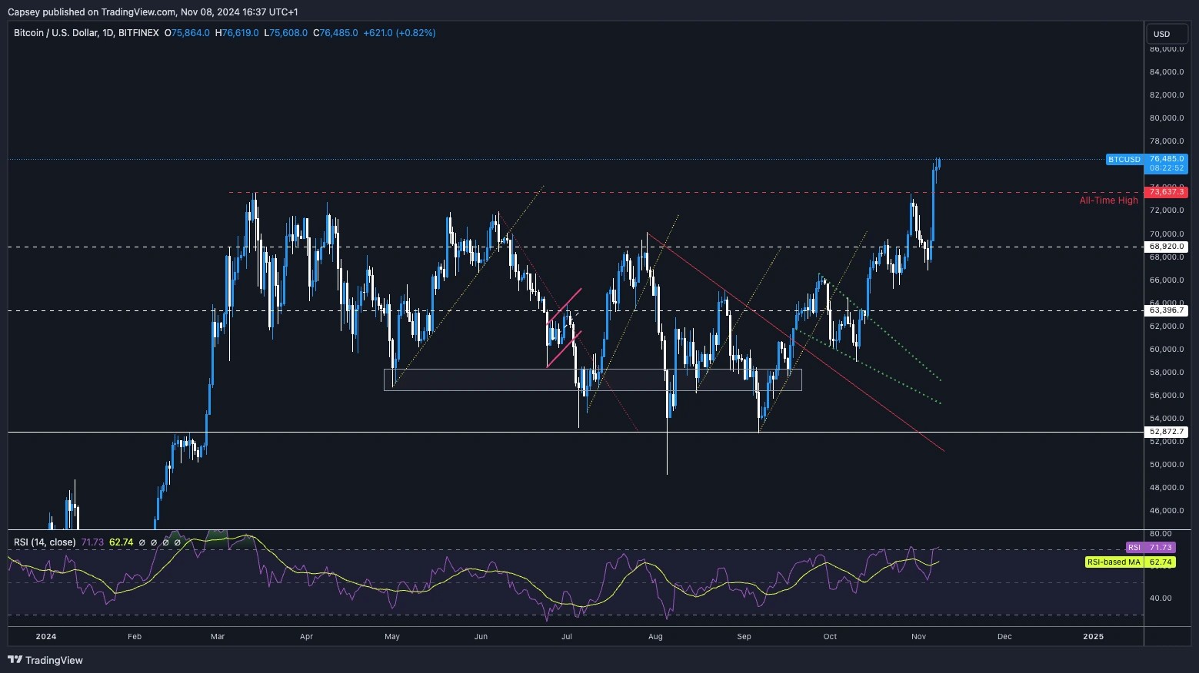Click the third ø icon in the RSI legend
The height and width of the screenshot is (673, 1199).
165,542
